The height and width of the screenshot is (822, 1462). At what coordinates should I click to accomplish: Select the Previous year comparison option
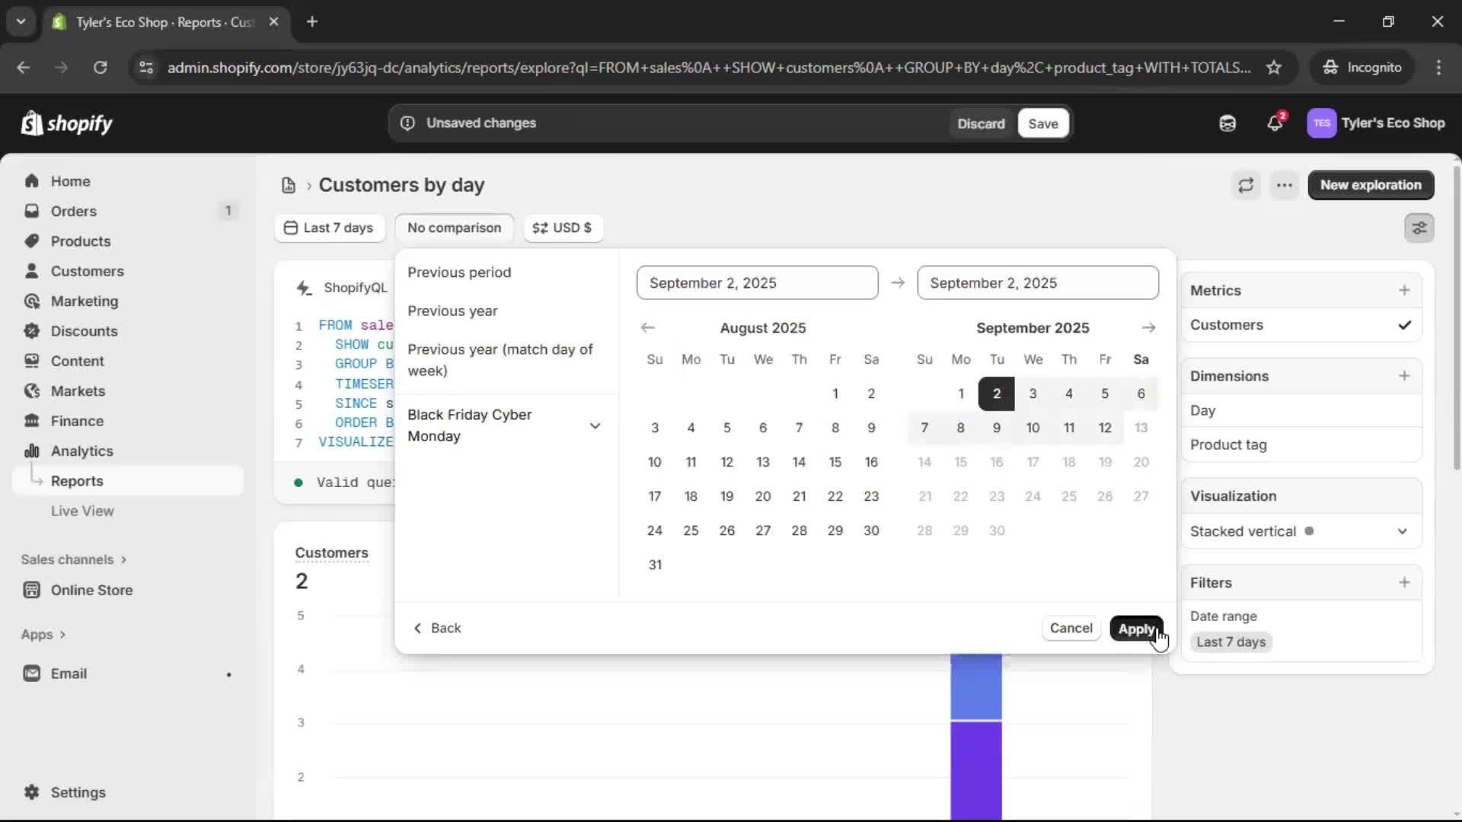452,311
